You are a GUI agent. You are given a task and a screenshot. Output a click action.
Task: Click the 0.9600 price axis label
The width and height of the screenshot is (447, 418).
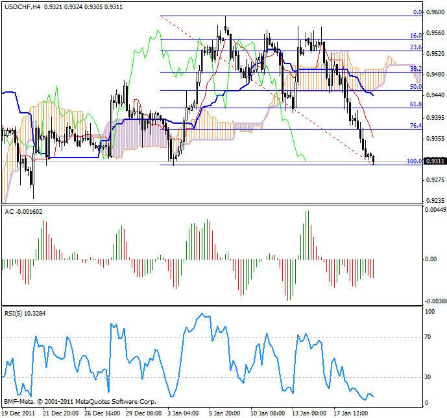click(435, 12)
